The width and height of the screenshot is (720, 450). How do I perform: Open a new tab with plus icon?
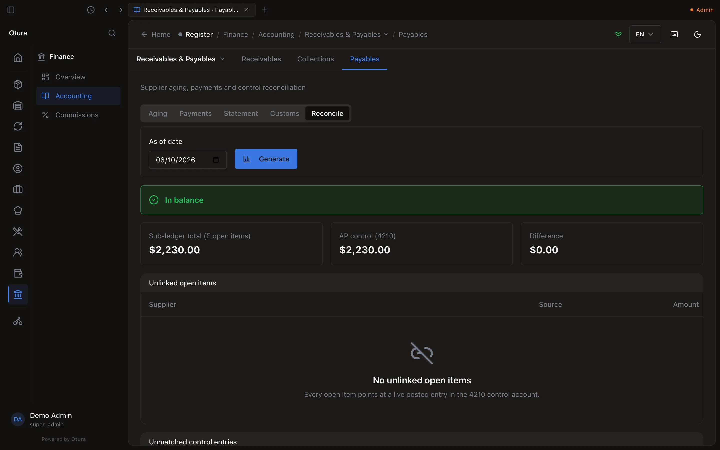265,10
